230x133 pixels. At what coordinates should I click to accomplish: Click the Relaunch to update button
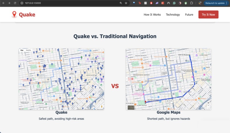[x=215, y=3]
